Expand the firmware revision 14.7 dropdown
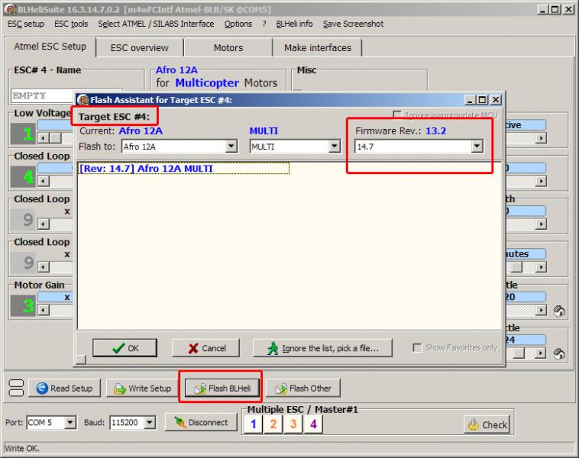 coord(477,147)
